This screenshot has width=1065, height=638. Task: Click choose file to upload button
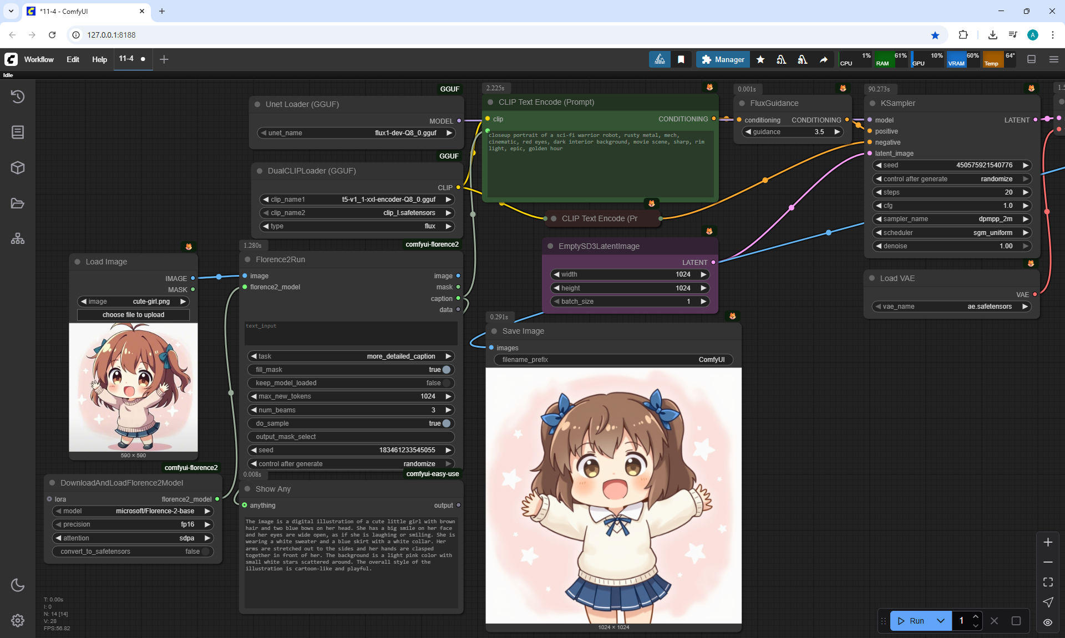click(x=133, y=315)
